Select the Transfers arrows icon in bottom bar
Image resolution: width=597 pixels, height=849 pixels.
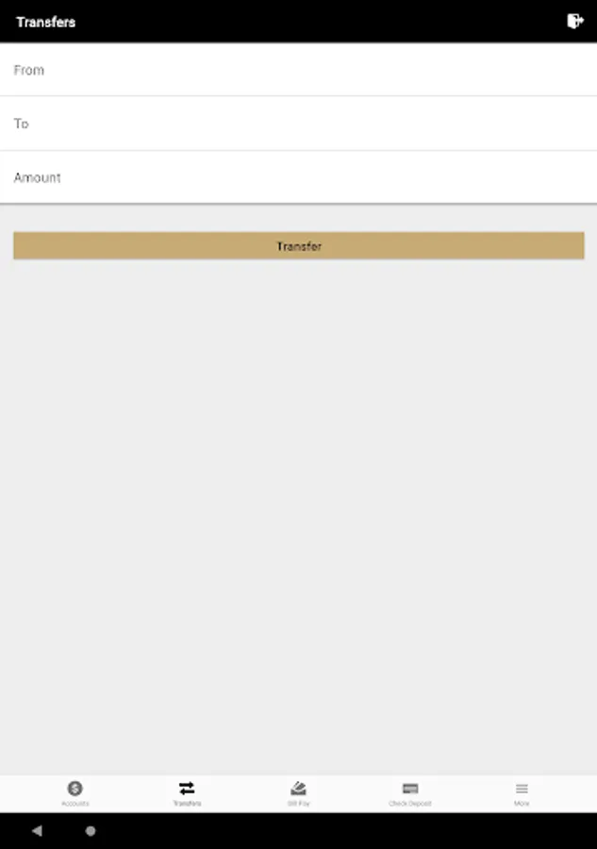[x=187, y=788]
